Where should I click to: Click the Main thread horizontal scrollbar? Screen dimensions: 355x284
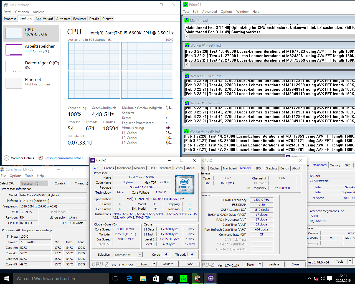270,37
